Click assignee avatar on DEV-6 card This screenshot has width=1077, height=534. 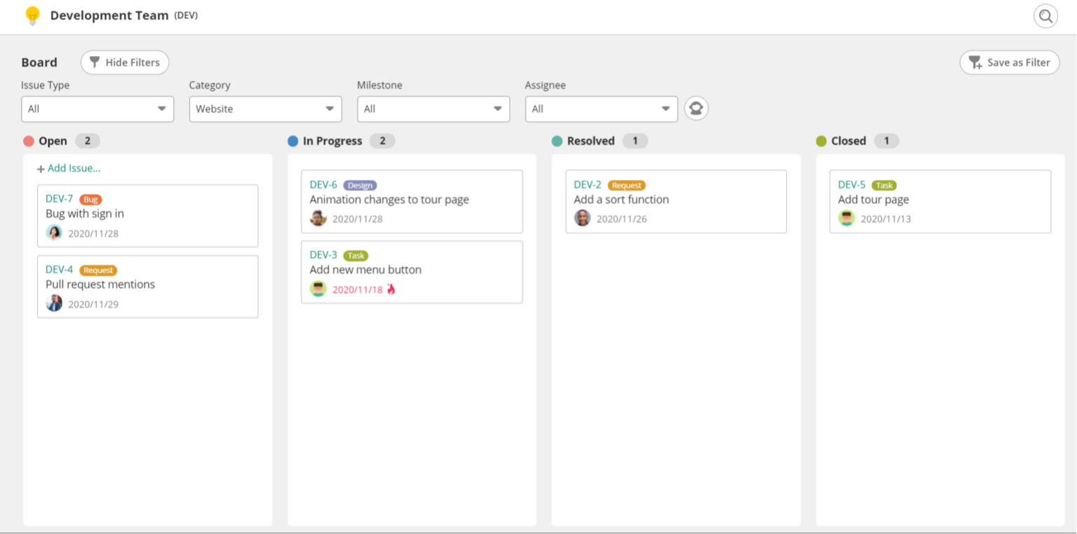[318, 218]
